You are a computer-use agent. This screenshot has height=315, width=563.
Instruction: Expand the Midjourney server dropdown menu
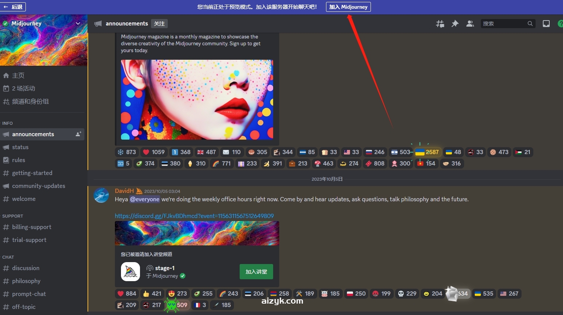[x=78, y=24]
